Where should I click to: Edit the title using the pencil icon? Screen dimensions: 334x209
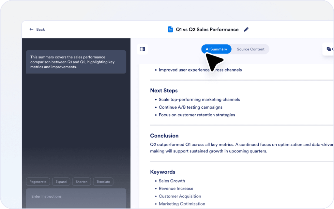point(246,29)
